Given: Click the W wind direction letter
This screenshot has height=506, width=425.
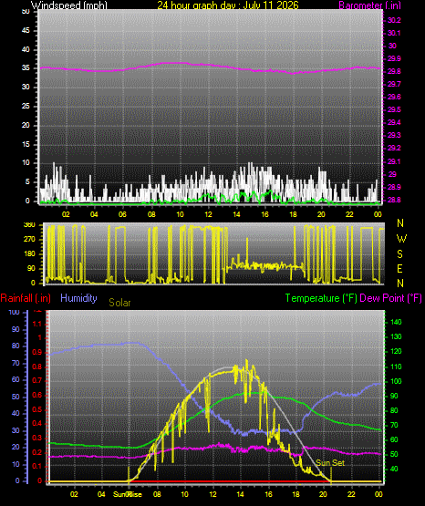Looking at the screenshot, I should (x=401, y=239).
